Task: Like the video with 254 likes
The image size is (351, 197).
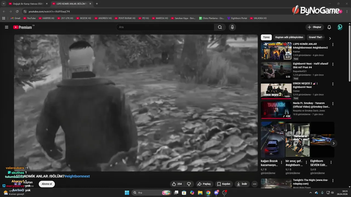Action: (x=177, y=184)
